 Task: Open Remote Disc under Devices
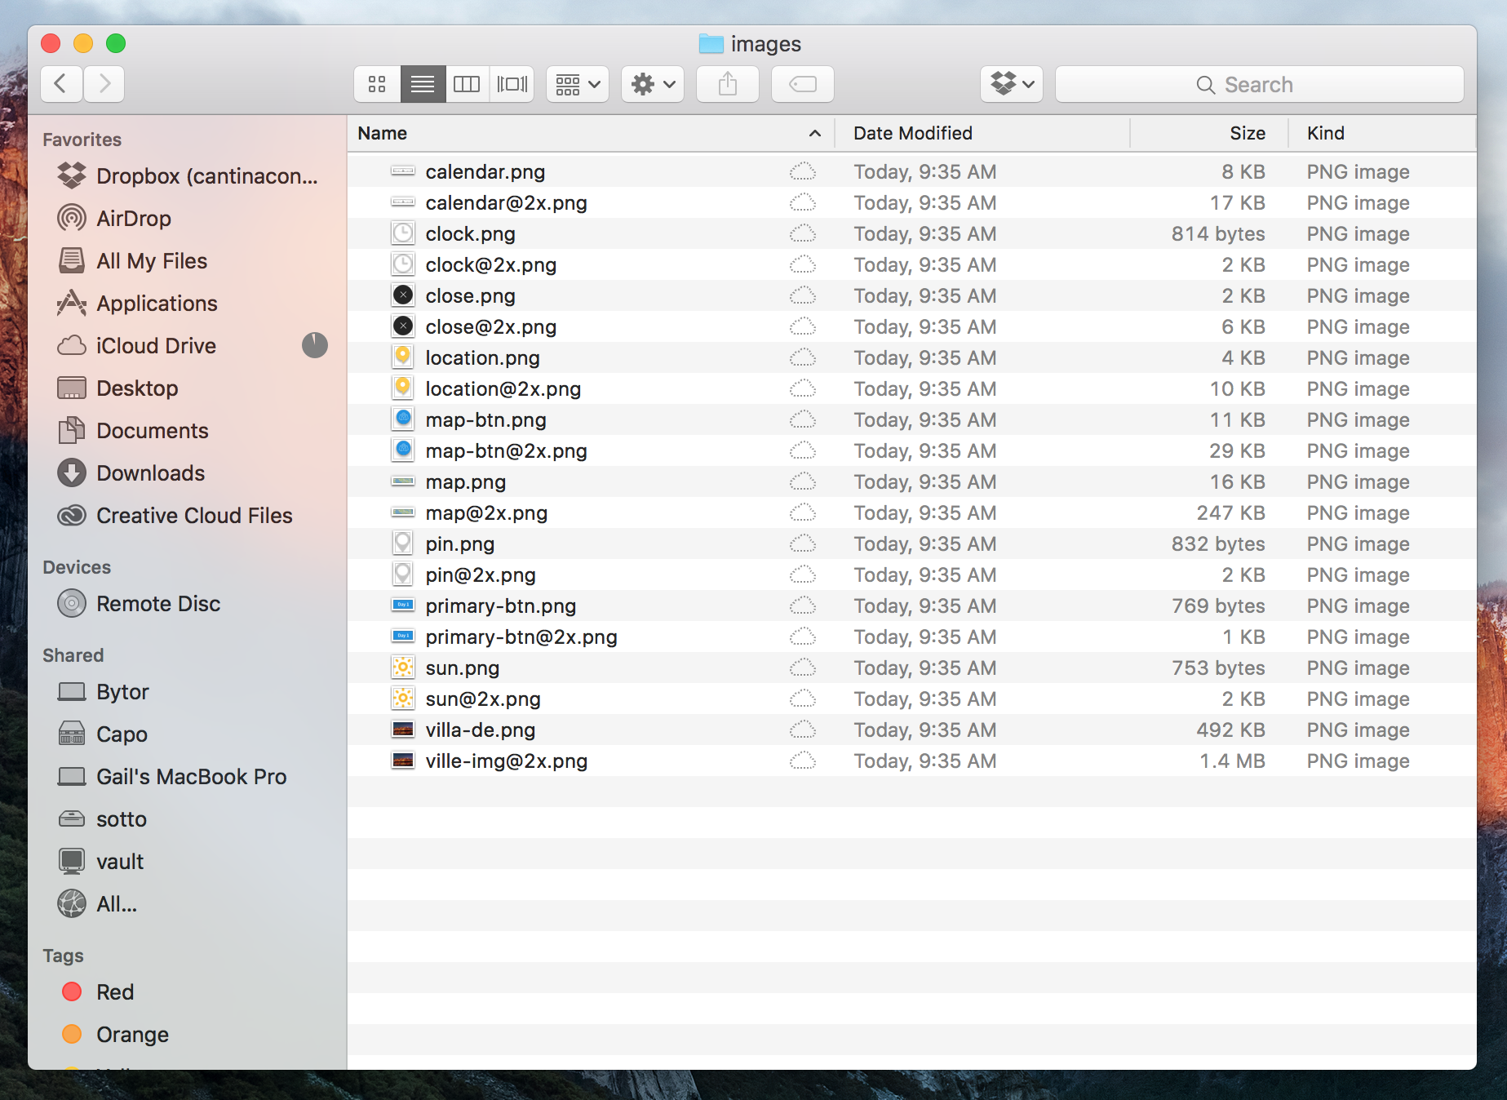coord(158,604)
